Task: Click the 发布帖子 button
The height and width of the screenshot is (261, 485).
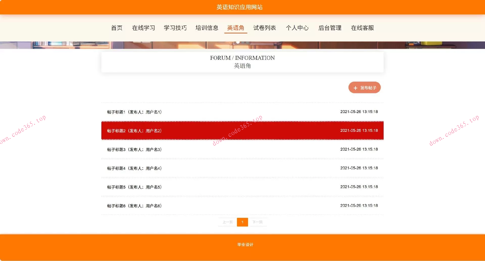Action: tap(365, 88)
